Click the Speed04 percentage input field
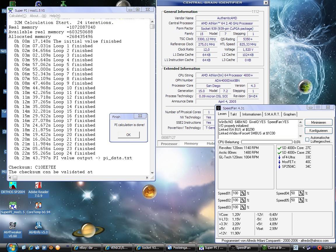 coord(294,193)
